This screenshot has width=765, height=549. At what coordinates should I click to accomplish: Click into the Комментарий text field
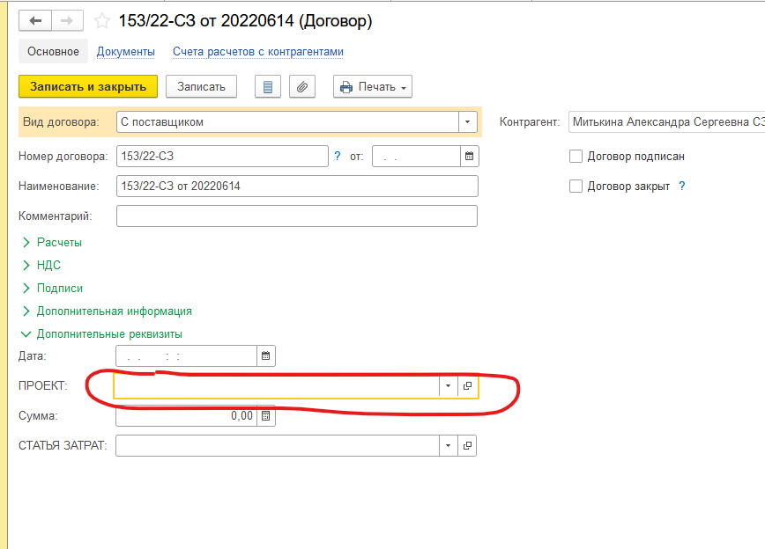(x=296, y=216)
